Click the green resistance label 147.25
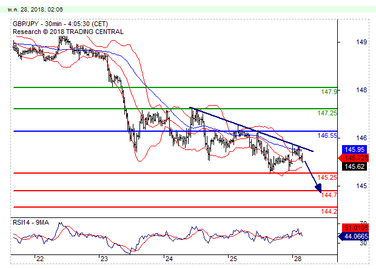Viewport: 376px width, 269px height. tap(327, 113)
